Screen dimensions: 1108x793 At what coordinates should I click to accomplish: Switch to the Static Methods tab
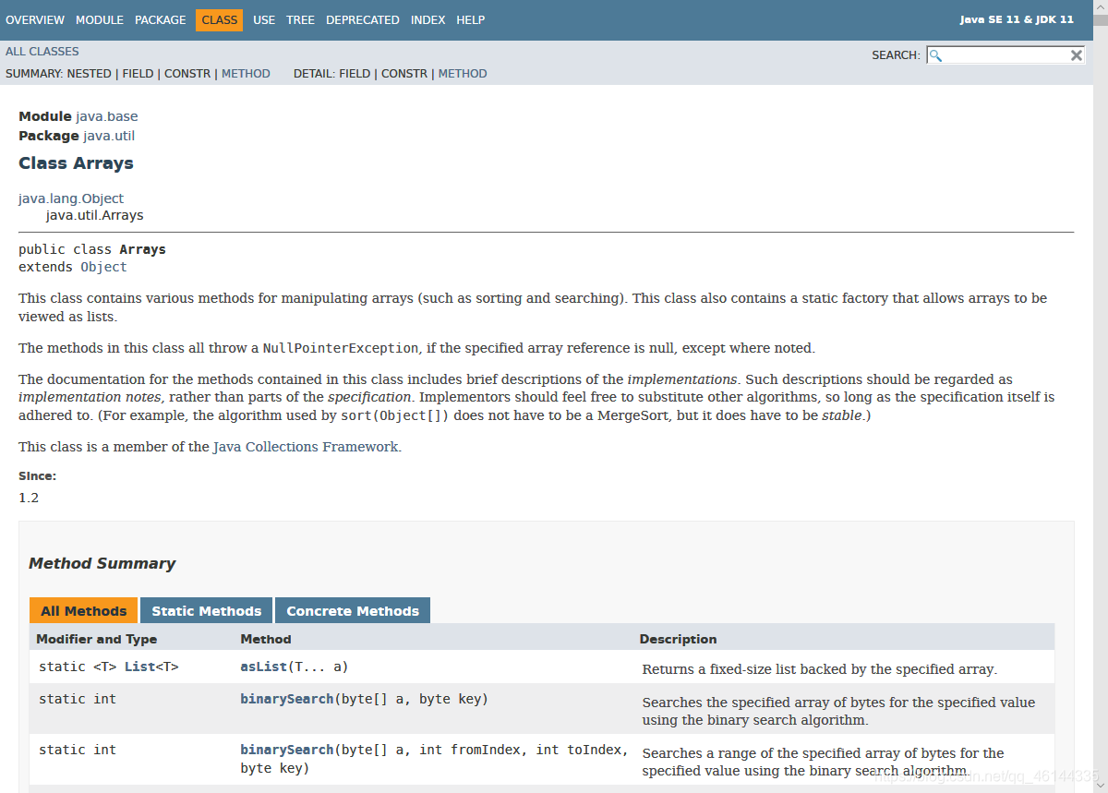pyautogui.click(x=207, y=611)
